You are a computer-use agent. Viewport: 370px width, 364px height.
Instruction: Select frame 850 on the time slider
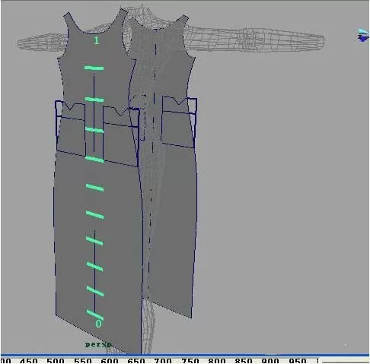pyautogui.click(x=244, y=361)
